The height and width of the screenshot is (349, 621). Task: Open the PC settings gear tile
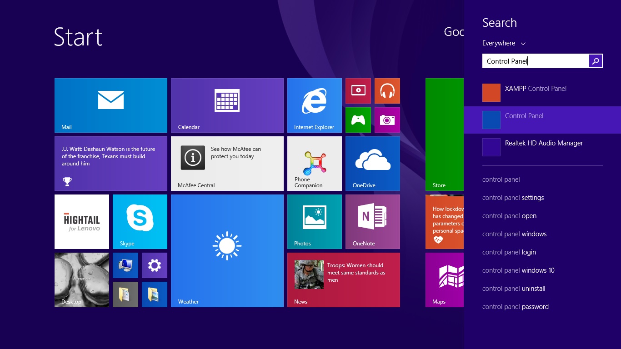tap(155, 265)
